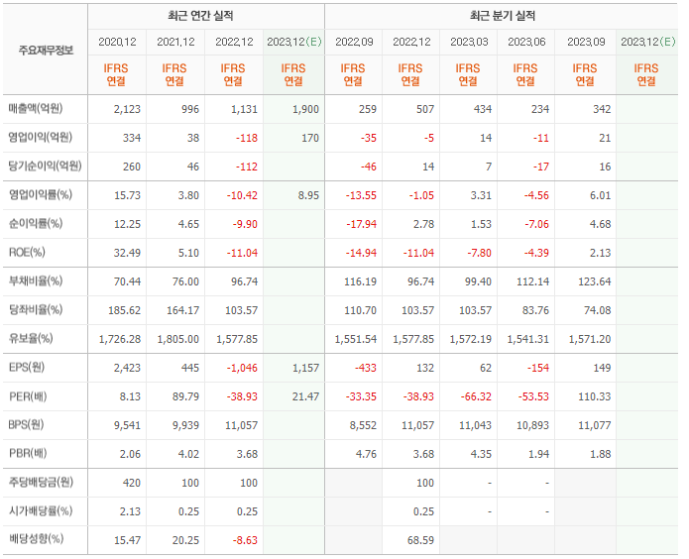Click the operating profit value 334
The height and width of the screenshot is (559, 689).
click(132, 138)
